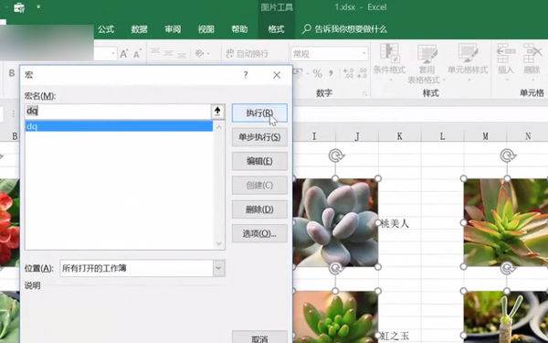The width and height of the screenshot is (548, 343).
Task: Open macro 选项(O)... settings
Action: click(259, 233)
